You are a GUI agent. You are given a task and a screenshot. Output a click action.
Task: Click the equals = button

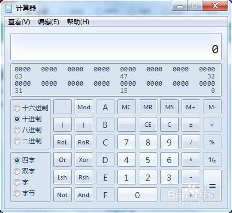pyautogui.click(x=212, y=186)
